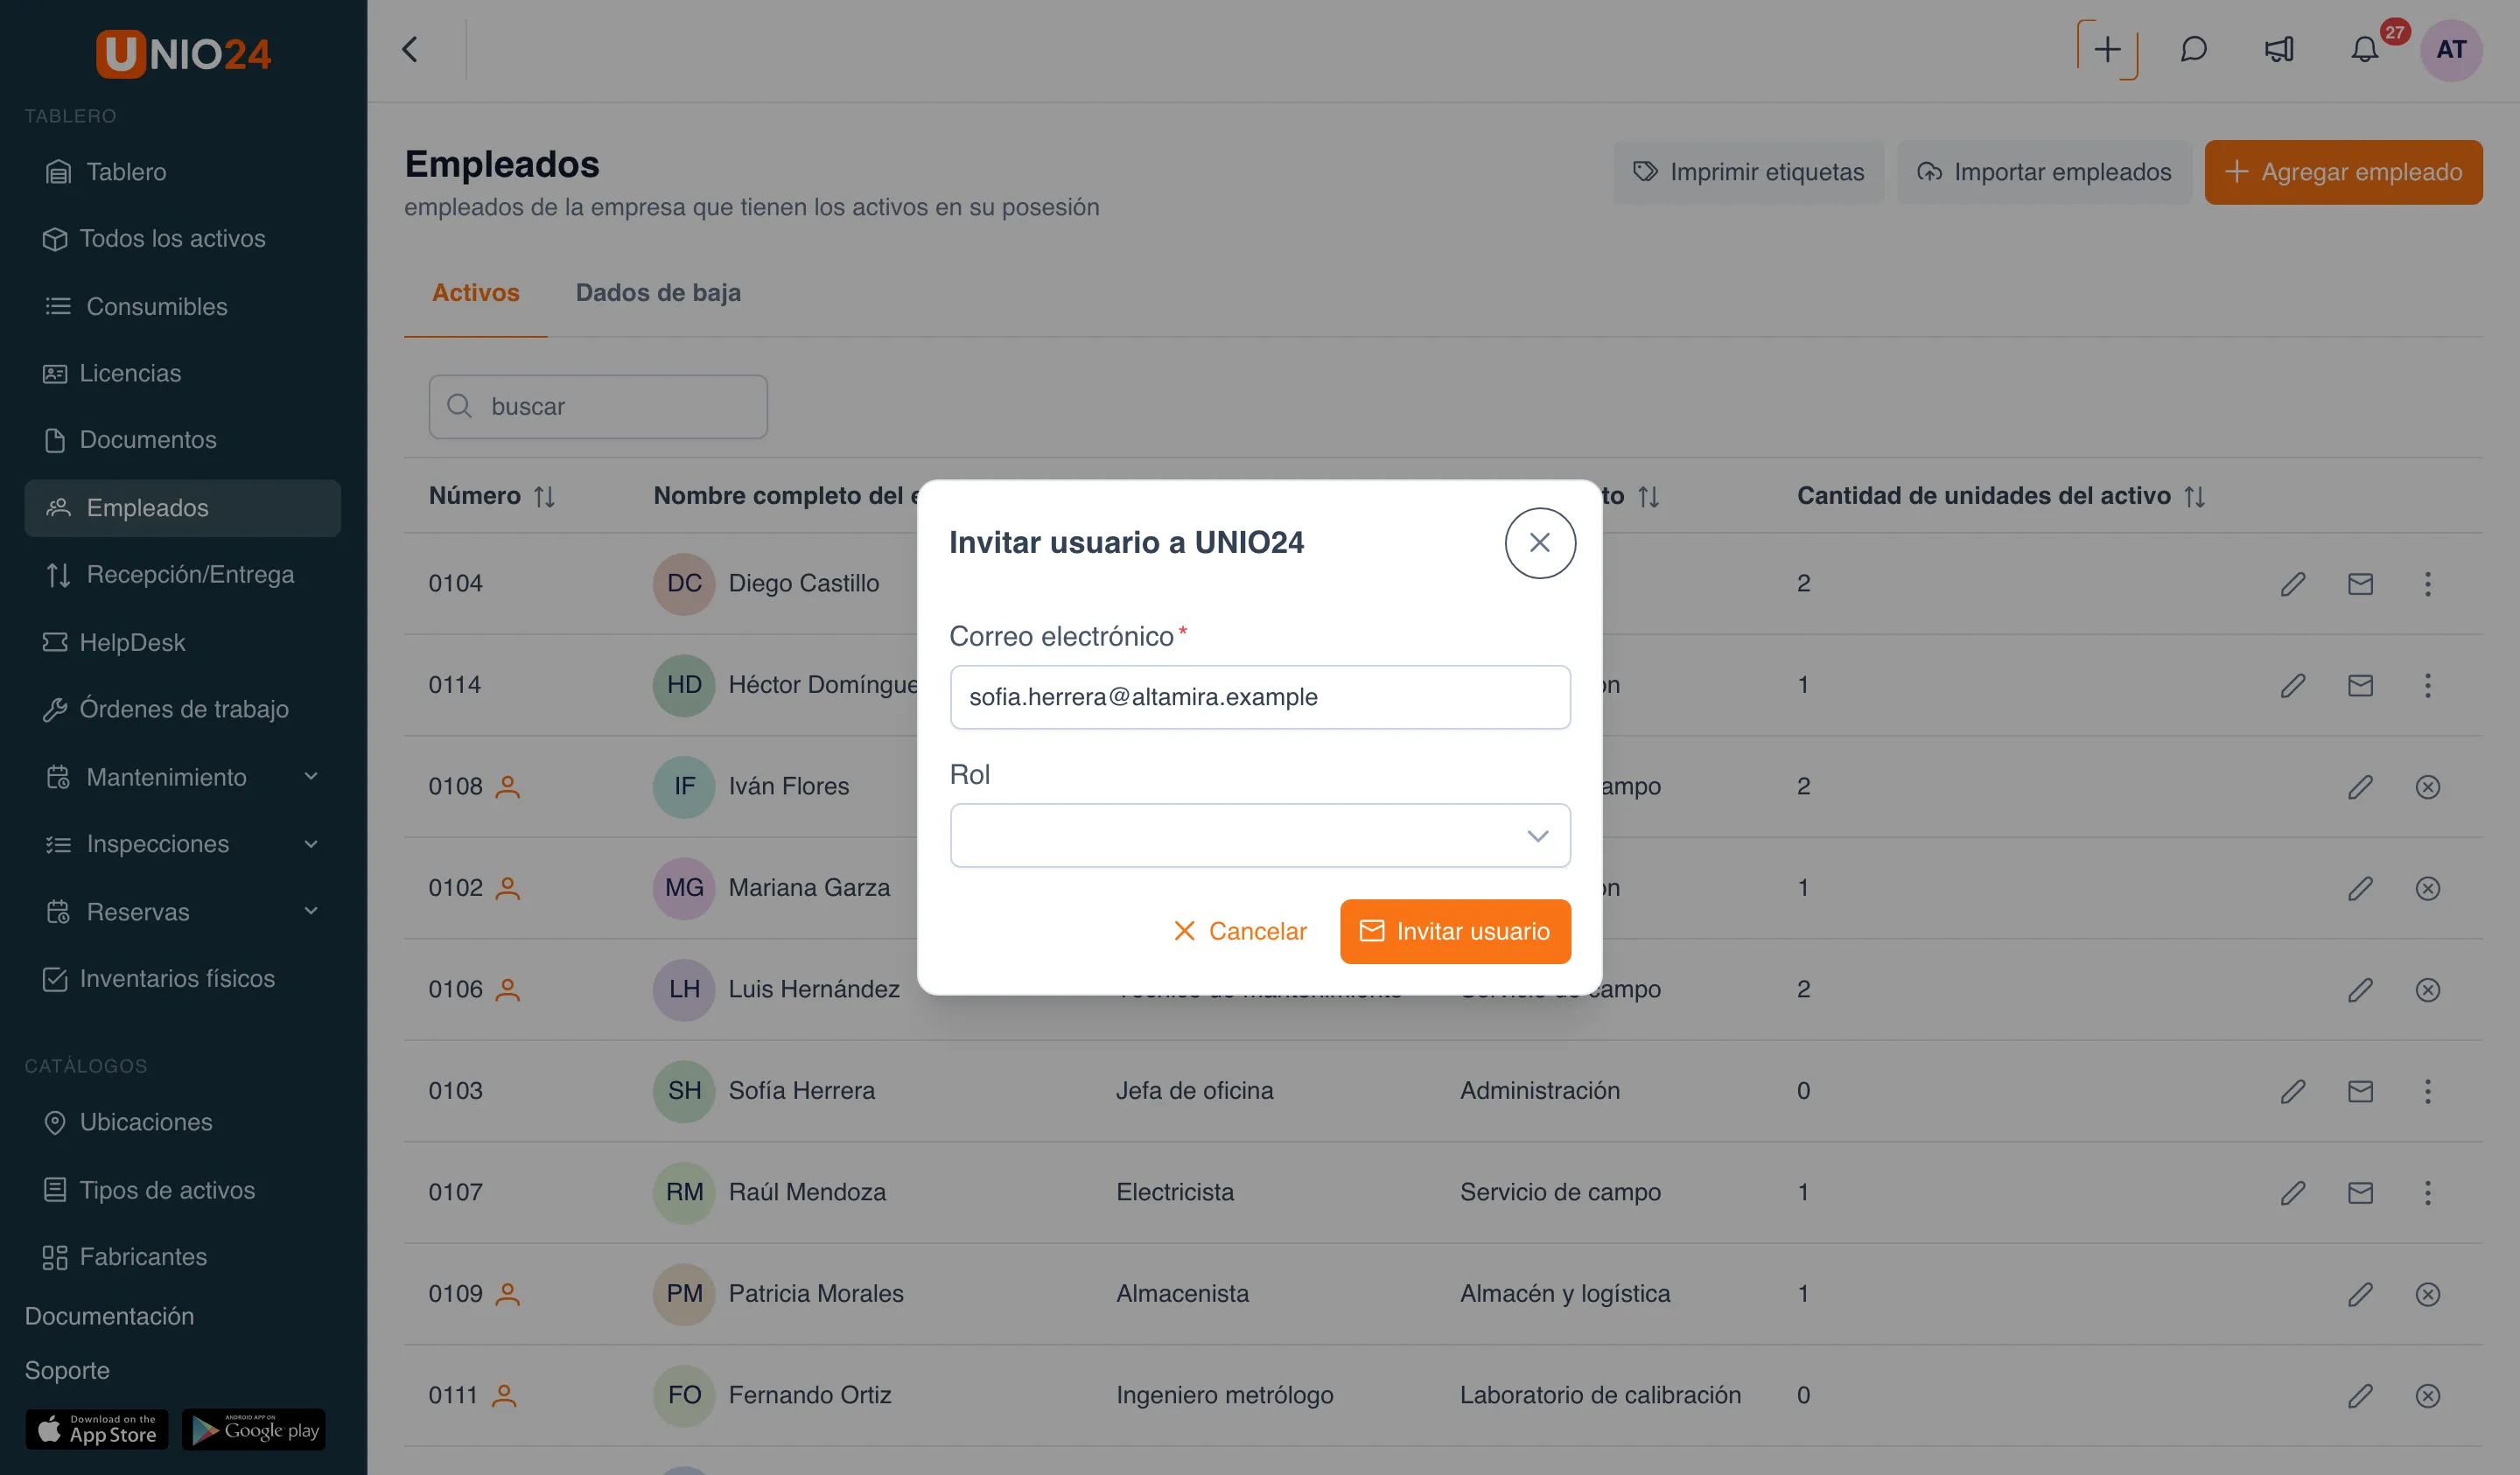Click the Google Play badge

254,1430
